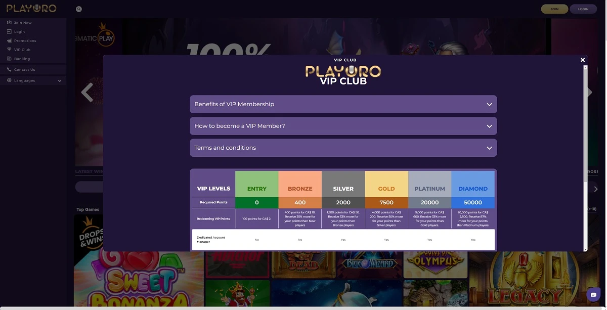
Task: Click the search magnifier icon in header
Action: pos(78,9)
